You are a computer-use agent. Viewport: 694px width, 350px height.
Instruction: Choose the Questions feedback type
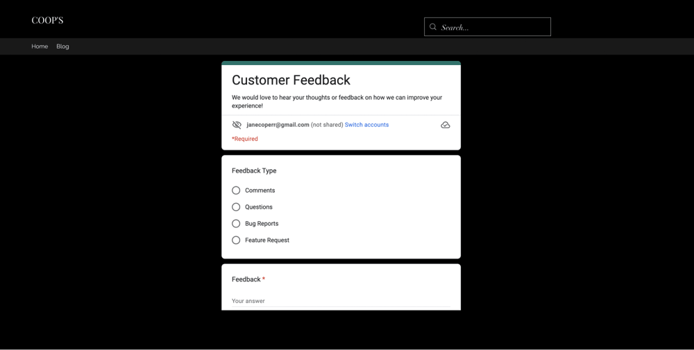236,207
